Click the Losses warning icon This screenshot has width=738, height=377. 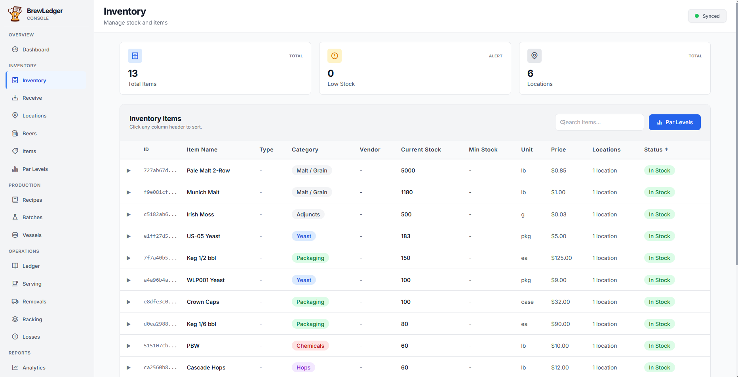pyautogui.click(x=15, y=337)
